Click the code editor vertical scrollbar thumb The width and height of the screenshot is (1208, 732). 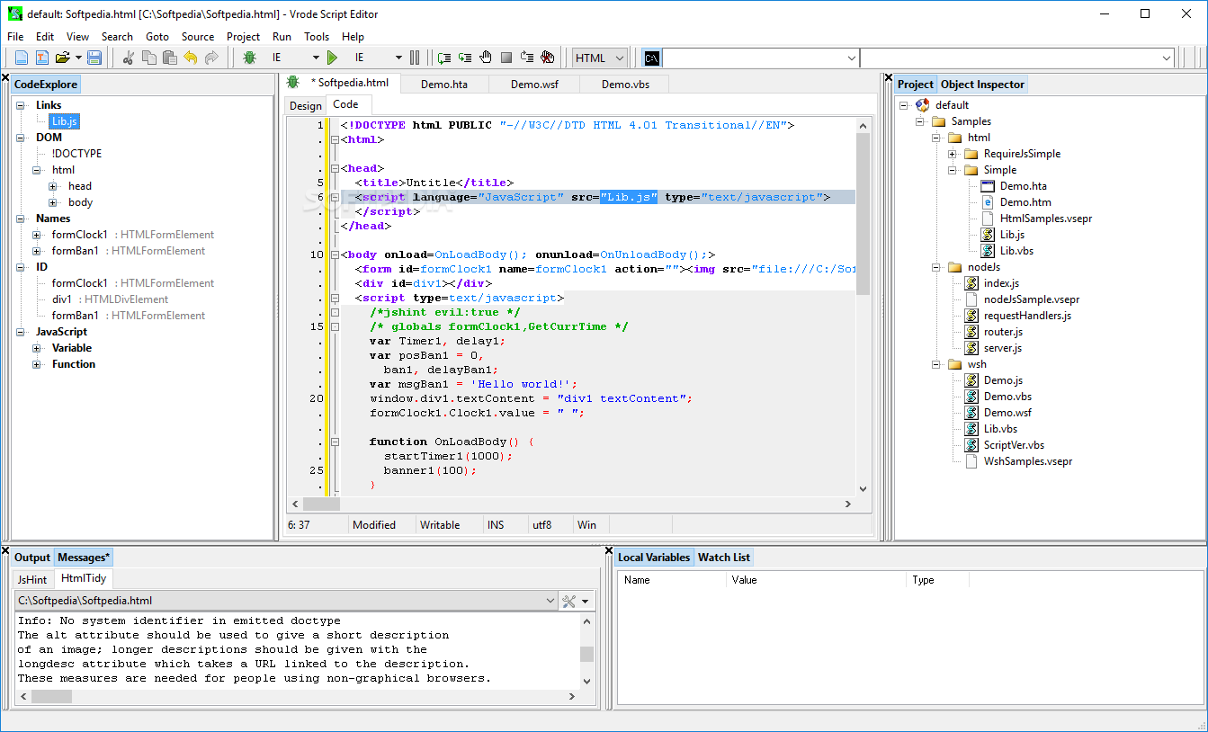(x=863, y=214)
